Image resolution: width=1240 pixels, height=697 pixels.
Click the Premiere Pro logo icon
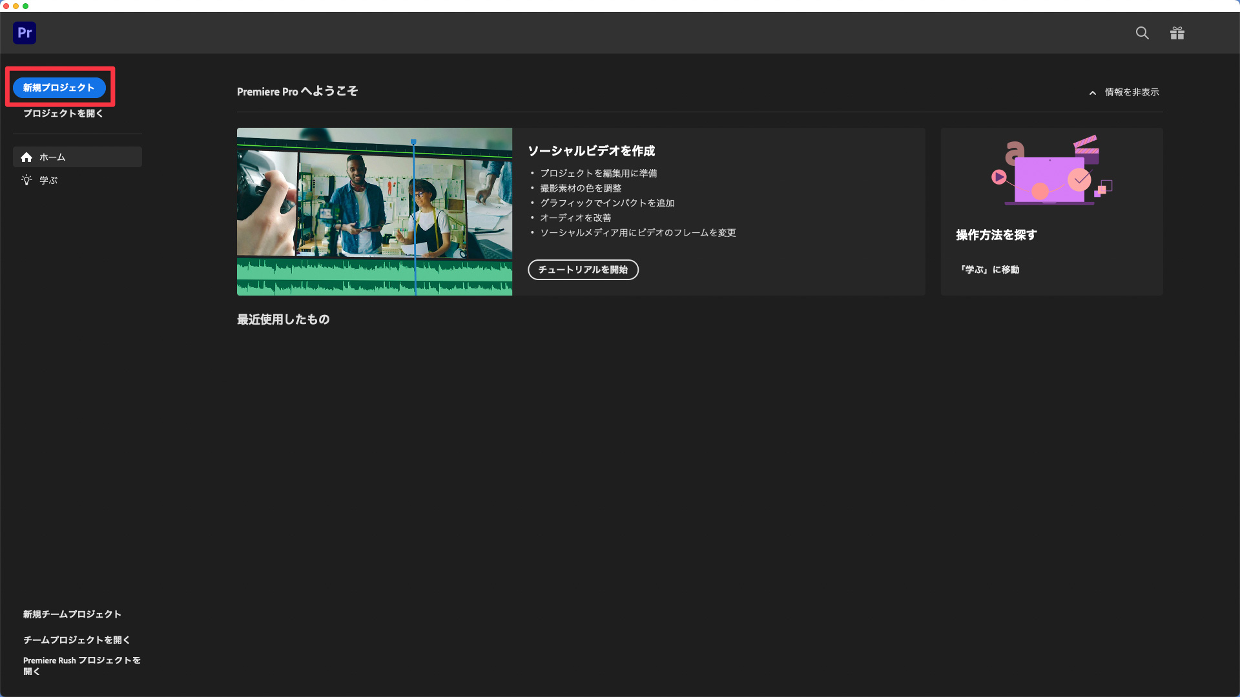[x=25, y=33]
